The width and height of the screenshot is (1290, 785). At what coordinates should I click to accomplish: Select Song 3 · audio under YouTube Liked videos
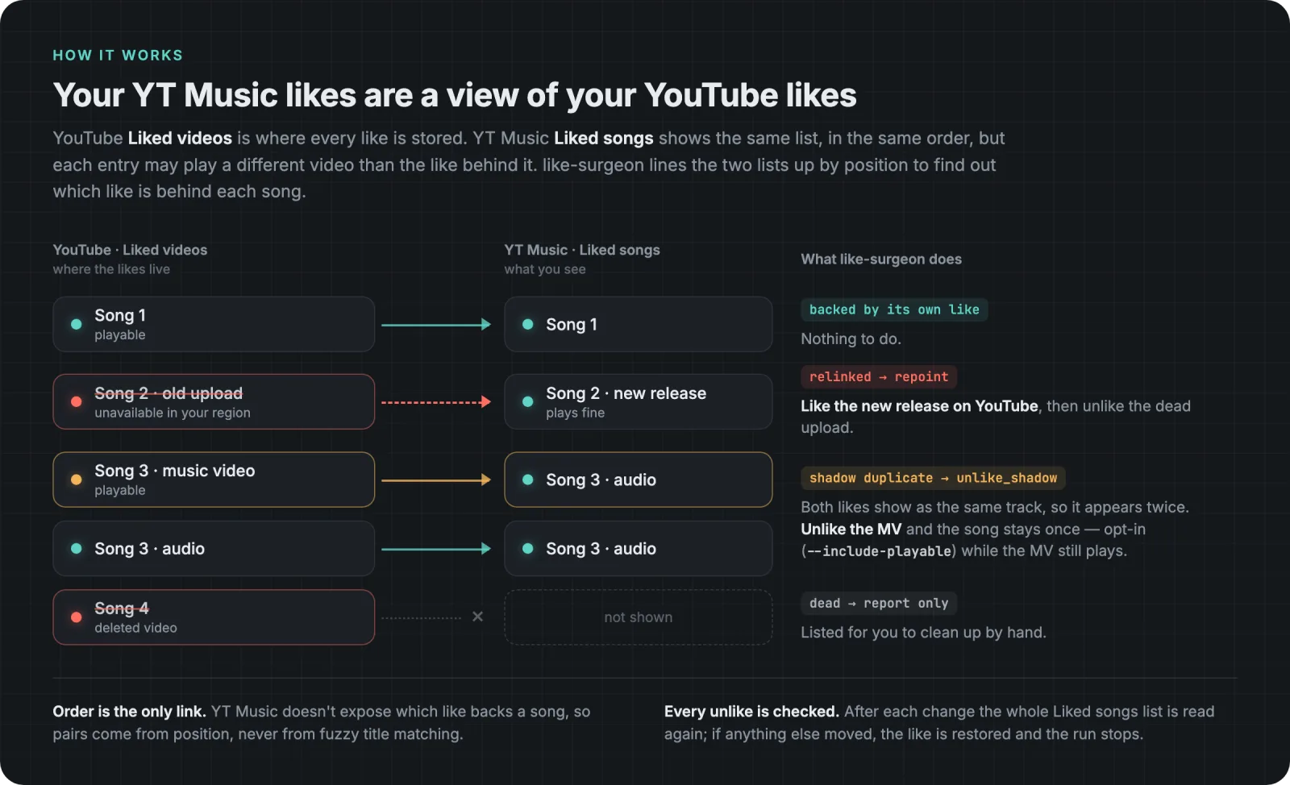pyautogui.click(x=214, y=548)
